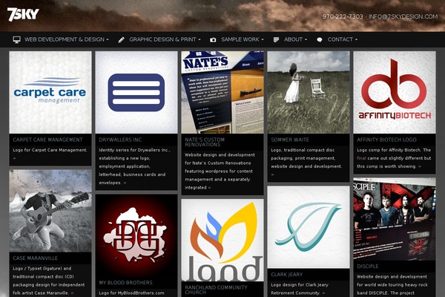Screen dimensions: 445x297
Task: Click the speech bubble icon beside Contact
Action: [x=319, y=40]
